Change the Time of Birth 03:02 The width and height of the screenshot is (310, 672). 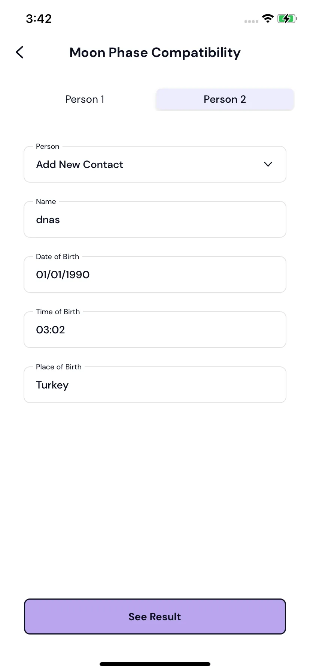[x=155, y=330]
